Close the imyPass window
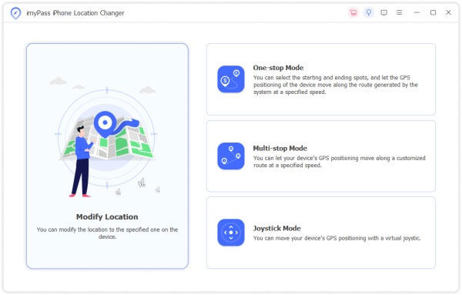The height and width of the screenshot is (295, 462). (448, 12)
